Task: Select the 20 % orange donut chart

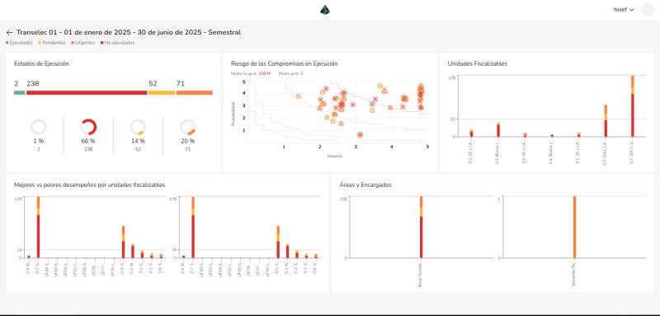Action: (x=188, y=128)
